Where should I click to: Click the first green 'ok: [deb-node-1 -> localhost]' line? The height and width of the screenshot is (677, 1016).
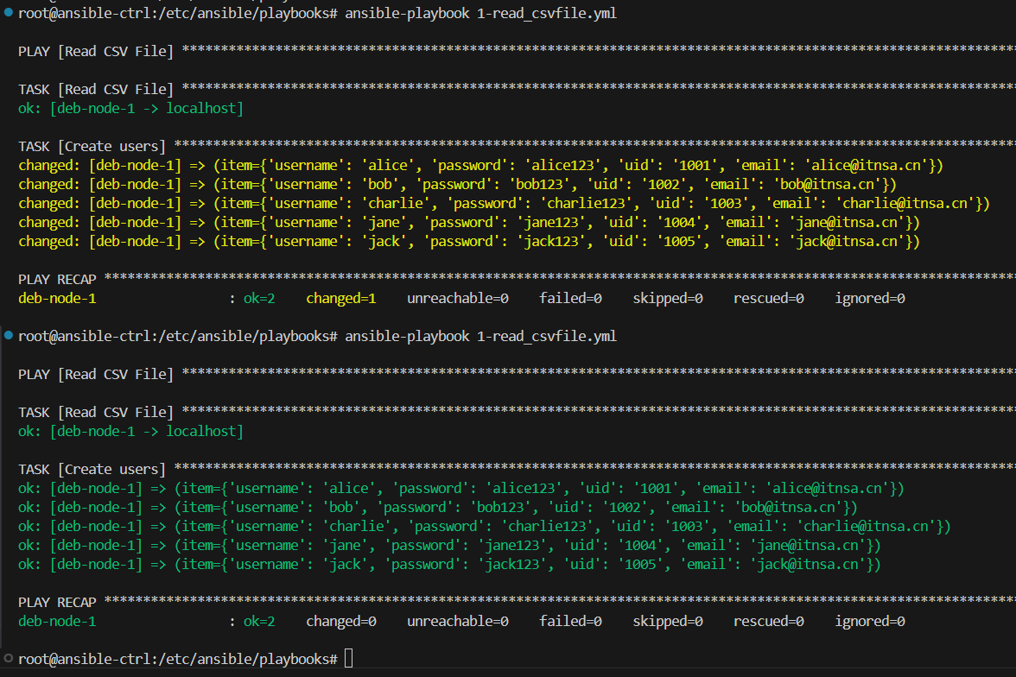click(131, 108)
